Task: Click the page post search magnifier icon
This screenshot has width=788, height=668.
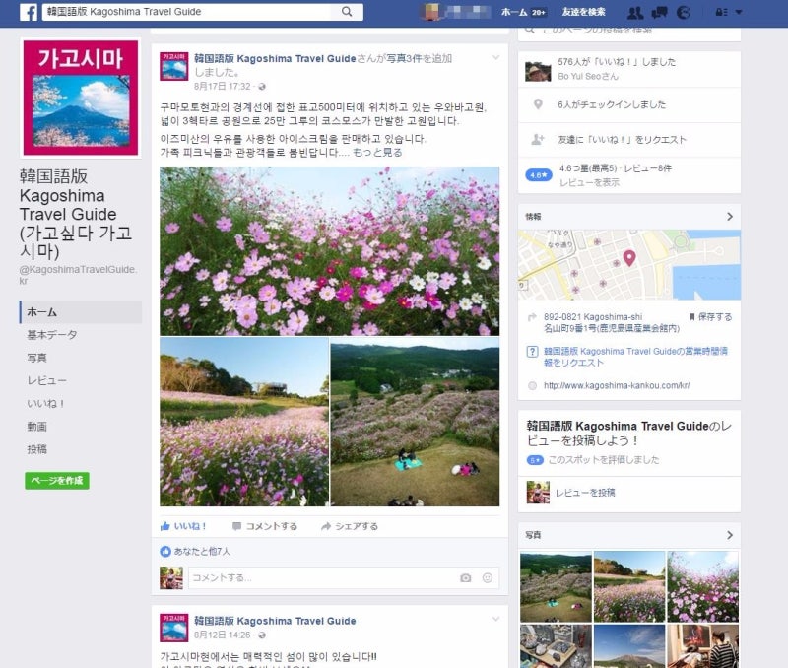Action: coord(529,30)
